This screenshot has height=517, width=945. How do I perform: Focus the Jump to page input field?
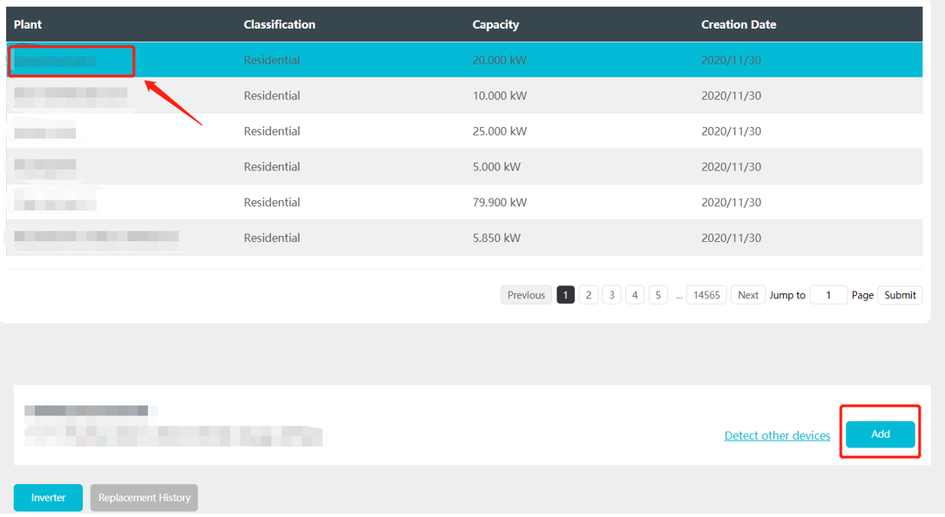(828, 295)
